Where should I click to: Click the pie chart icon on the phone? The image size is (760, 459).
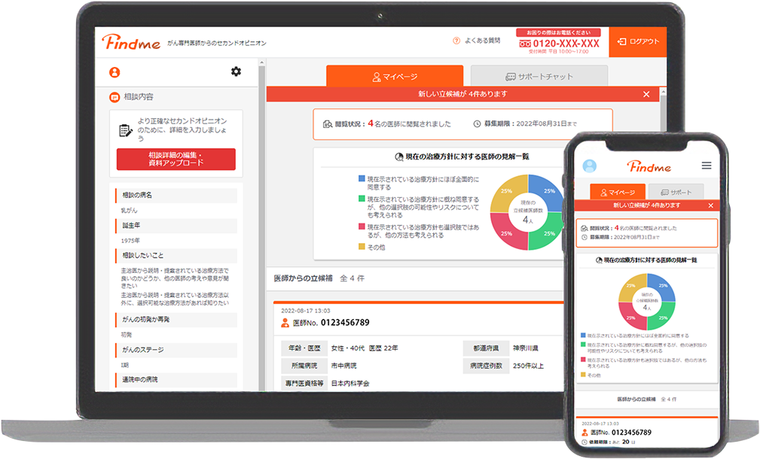tap(599, 260)
